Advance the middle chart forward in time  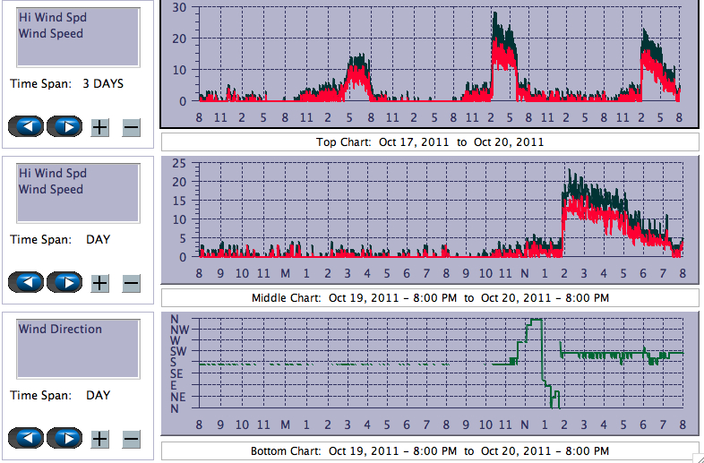(x=64, y=282)
